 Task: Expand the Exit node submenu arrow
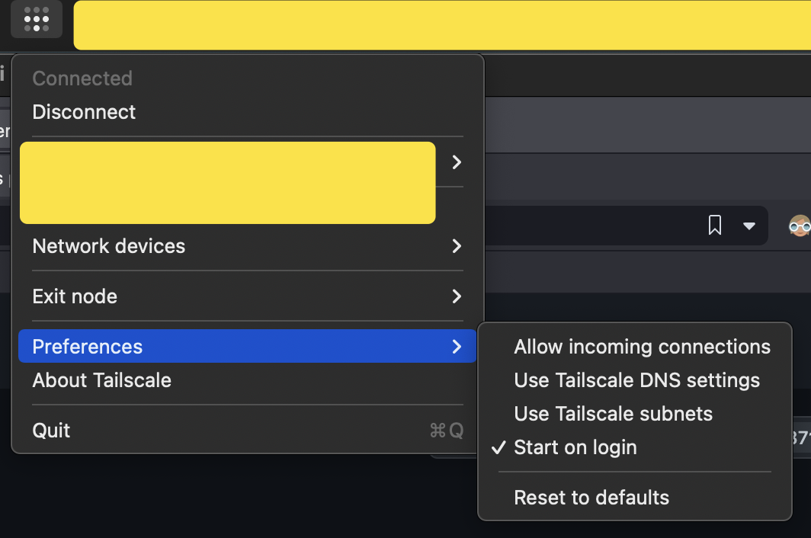[x=457, y=296]
